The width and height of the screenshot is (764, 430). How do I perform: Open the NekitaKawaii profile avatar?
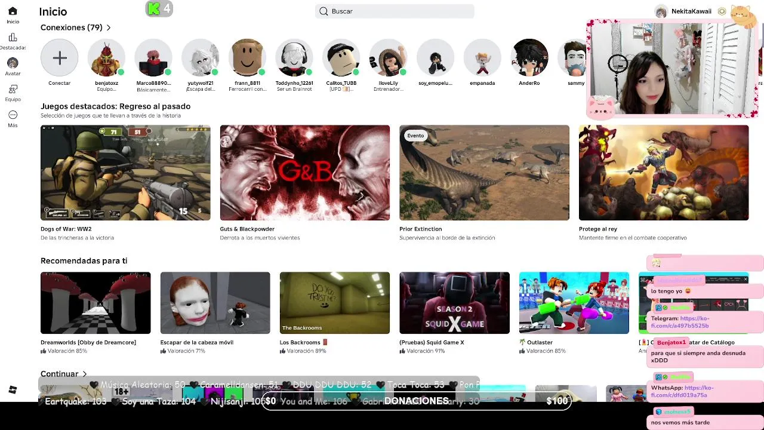pyautogui.click(x=661, y=11)
